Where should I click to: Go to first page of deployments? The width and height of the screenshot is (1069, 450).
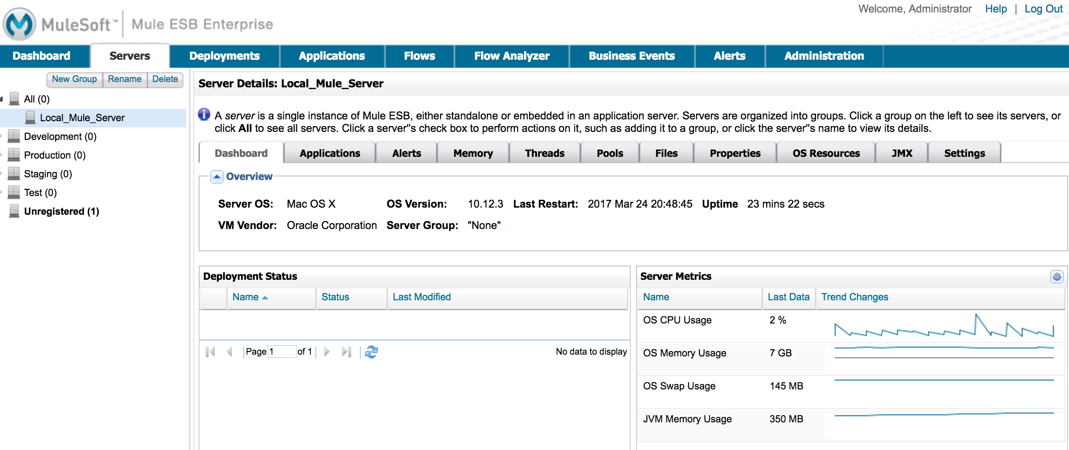pyautogui.click(x=210, y=352)
